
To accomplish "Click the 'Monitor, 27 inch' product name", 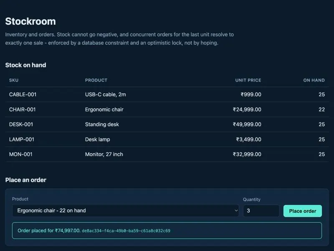I will click(104, 154).
